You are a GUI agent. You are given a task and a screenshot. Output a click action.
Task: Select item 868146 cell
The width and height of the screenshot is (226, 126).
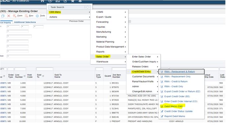pos(115,117)
